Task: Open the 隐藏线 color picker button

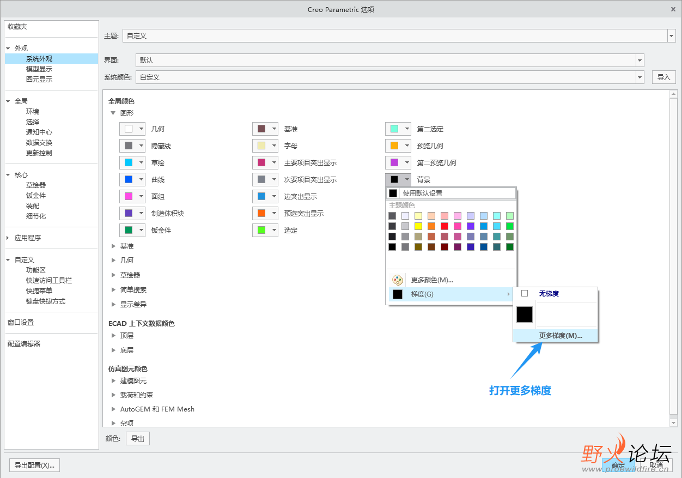Action: [x=132, y=146]
